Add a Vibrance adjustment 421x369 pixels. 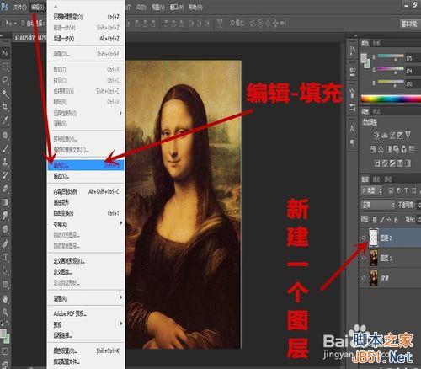[x=408, y=136]
